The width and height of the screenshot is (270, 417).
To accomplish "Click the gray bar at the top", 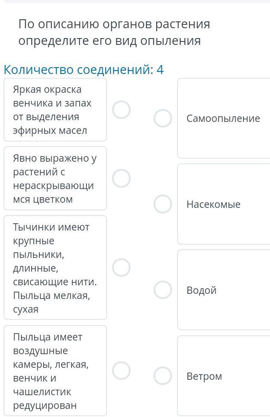I will [x=135, y=1].
